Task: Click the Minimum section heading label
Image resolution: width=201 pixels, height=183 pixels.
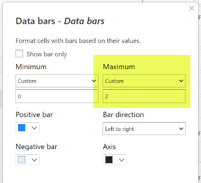Action: 31,67
